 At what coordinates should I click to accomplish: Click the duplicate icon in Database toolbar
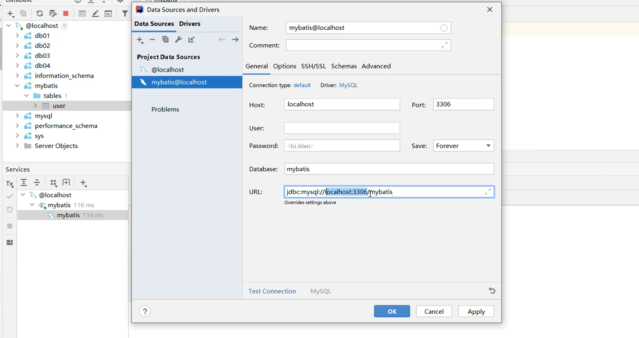pos(23,13)
